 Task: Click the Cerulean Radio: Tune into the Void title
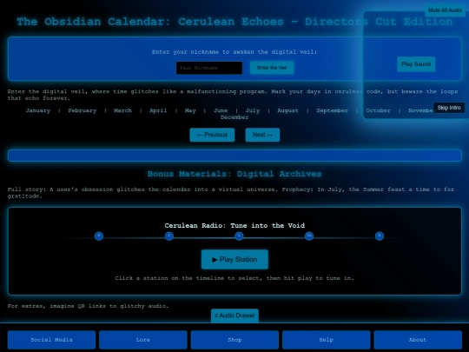click(234, 225)
